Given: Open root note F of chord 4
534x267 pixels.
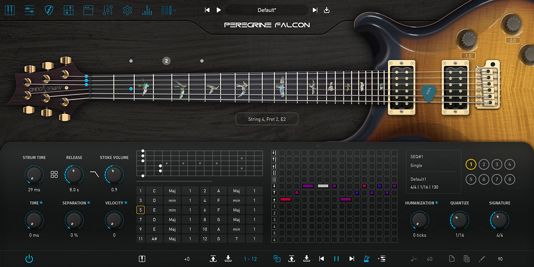Looking at the screenshot, I should [x=218, y=201].
